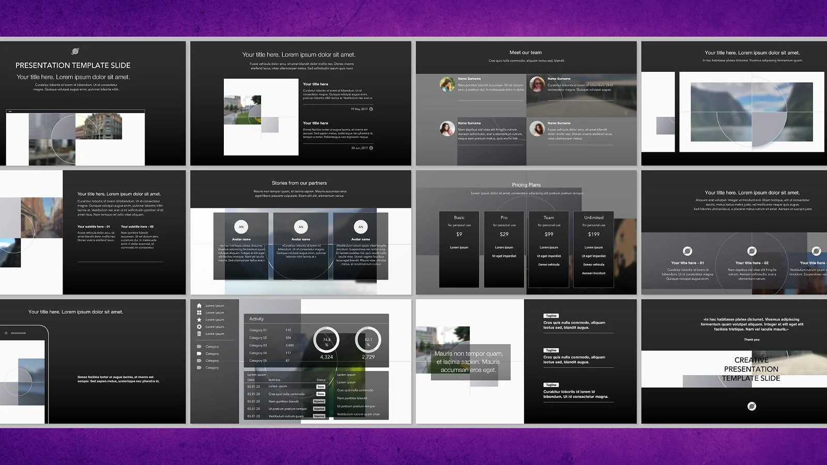Click the value 2,729 under the donut chart
Image resolution: width=827 pixels, height=465 pixels.
(x=368, y=357)
